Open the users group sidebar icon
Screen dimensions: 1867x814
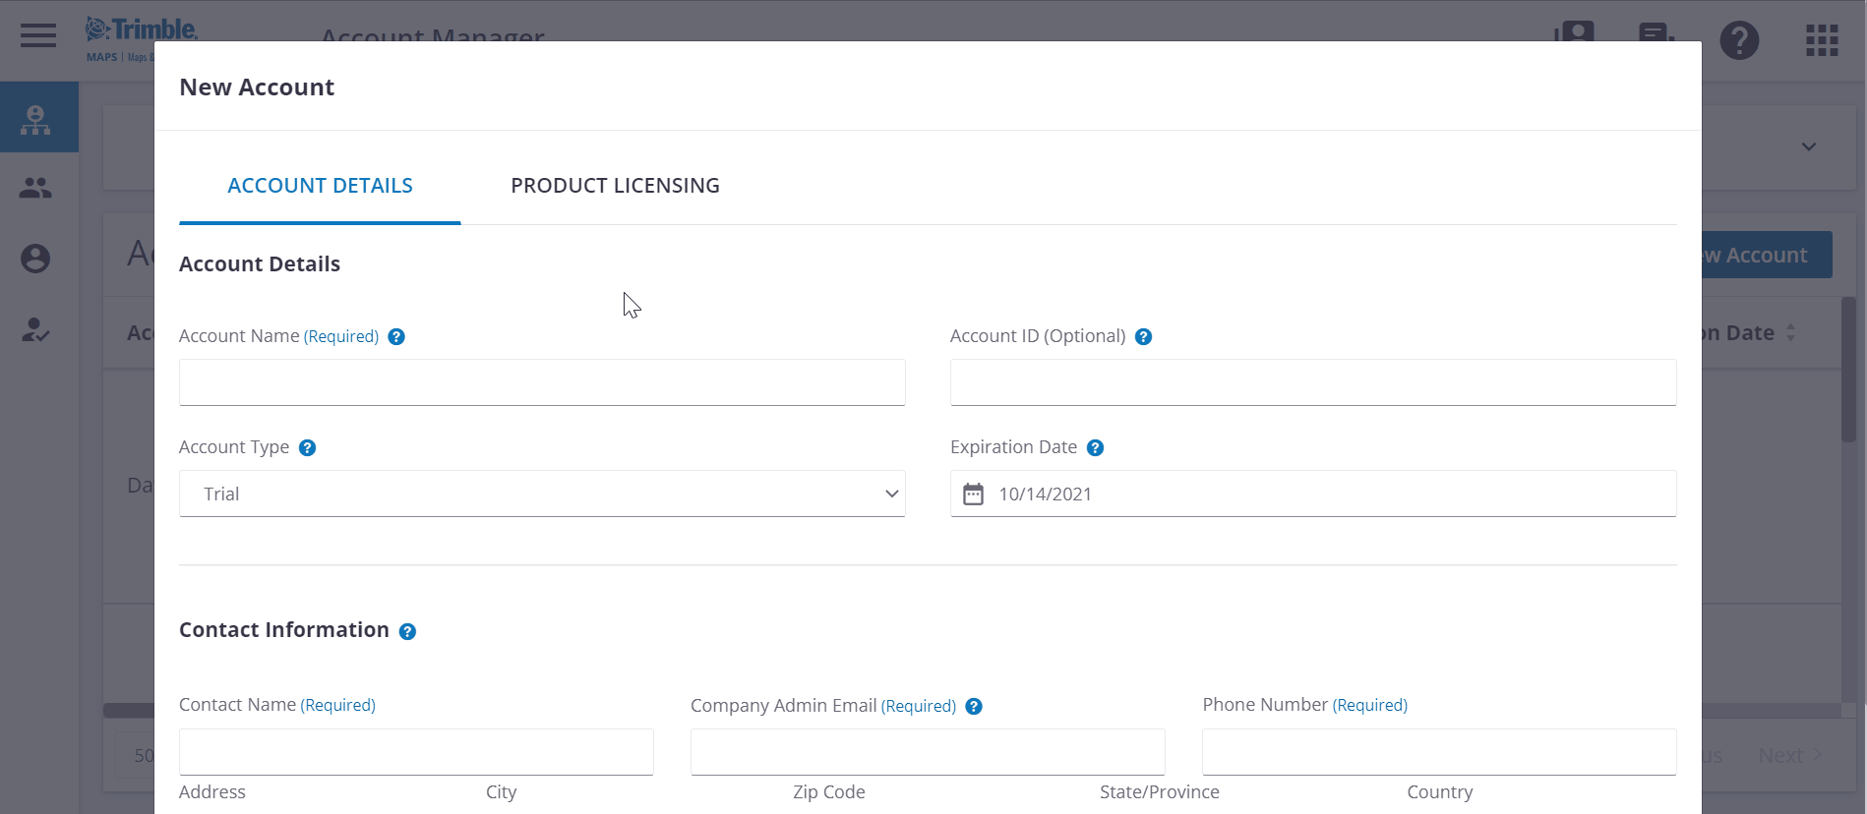pos(36,188)
